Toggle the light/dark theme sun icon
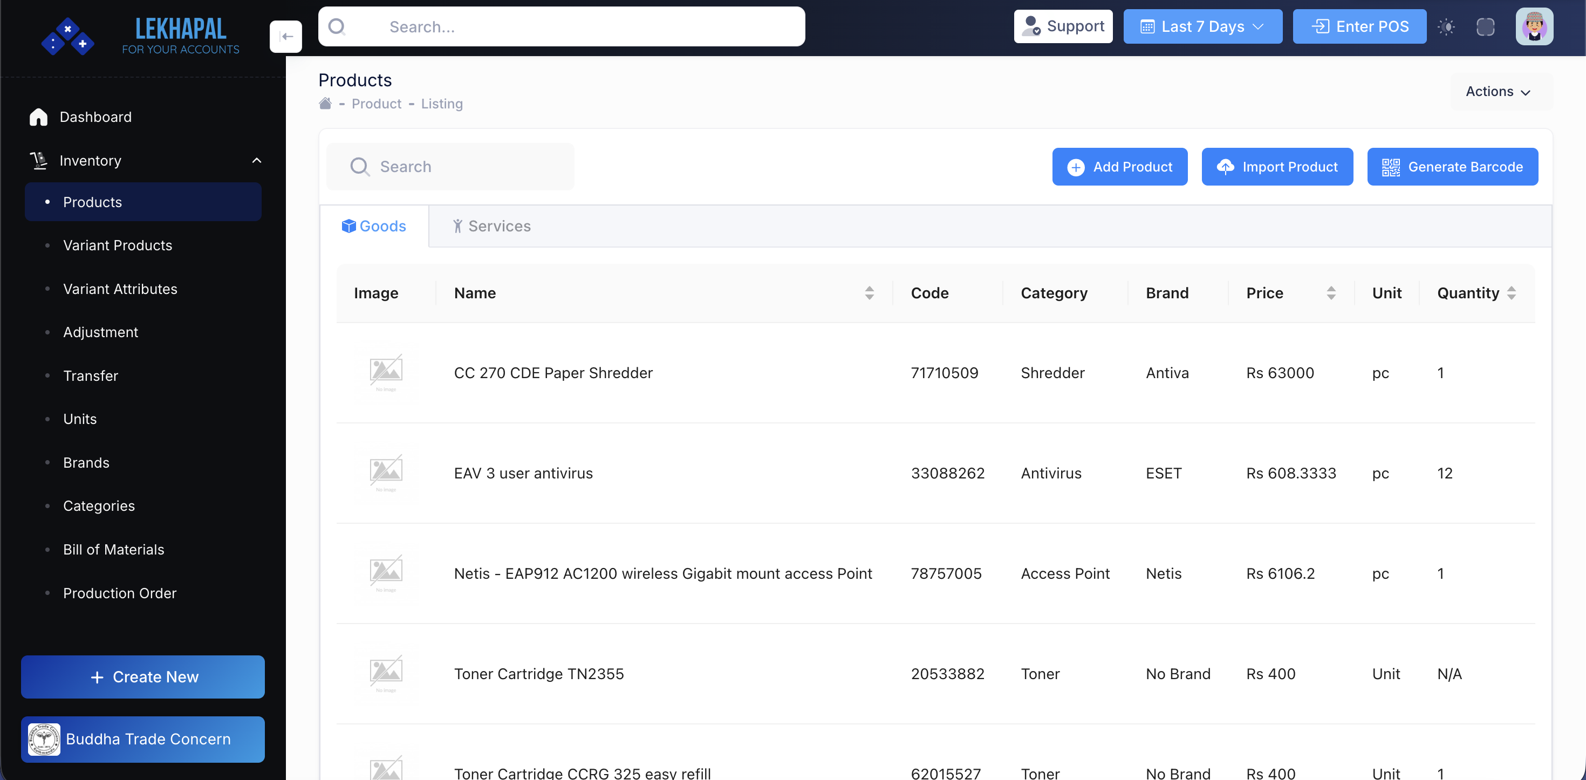 click(1446, 26)
